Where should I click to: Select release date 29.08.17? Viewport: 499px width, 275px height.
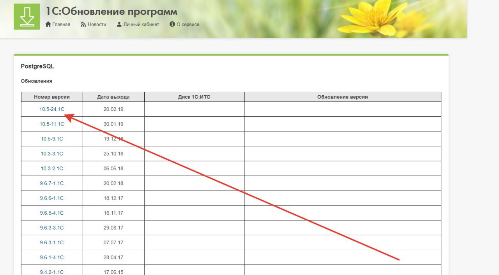point(113,228)
